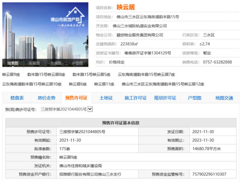The width and height of the screenshot is (241, 182).
Task: Click the 效果图 image tab
Action: click(x=13, y=63)
